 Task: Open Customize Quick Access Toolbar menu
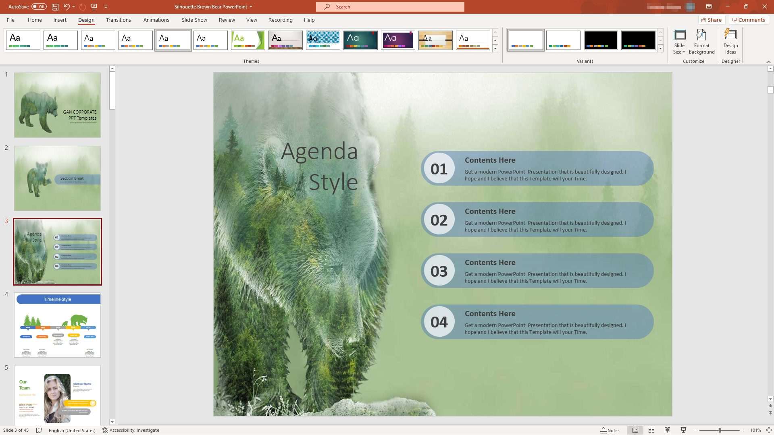point(106,6)
